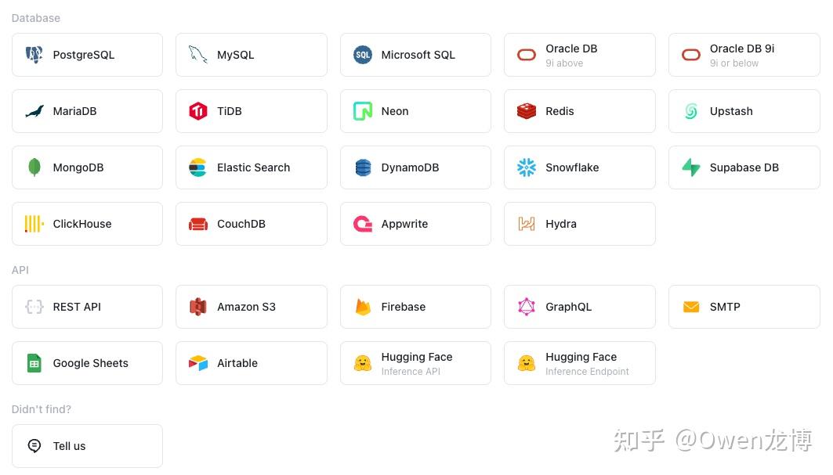Click the Oracle DB 9i or below icon
This screenshot has width=833, height=475.
691,55
